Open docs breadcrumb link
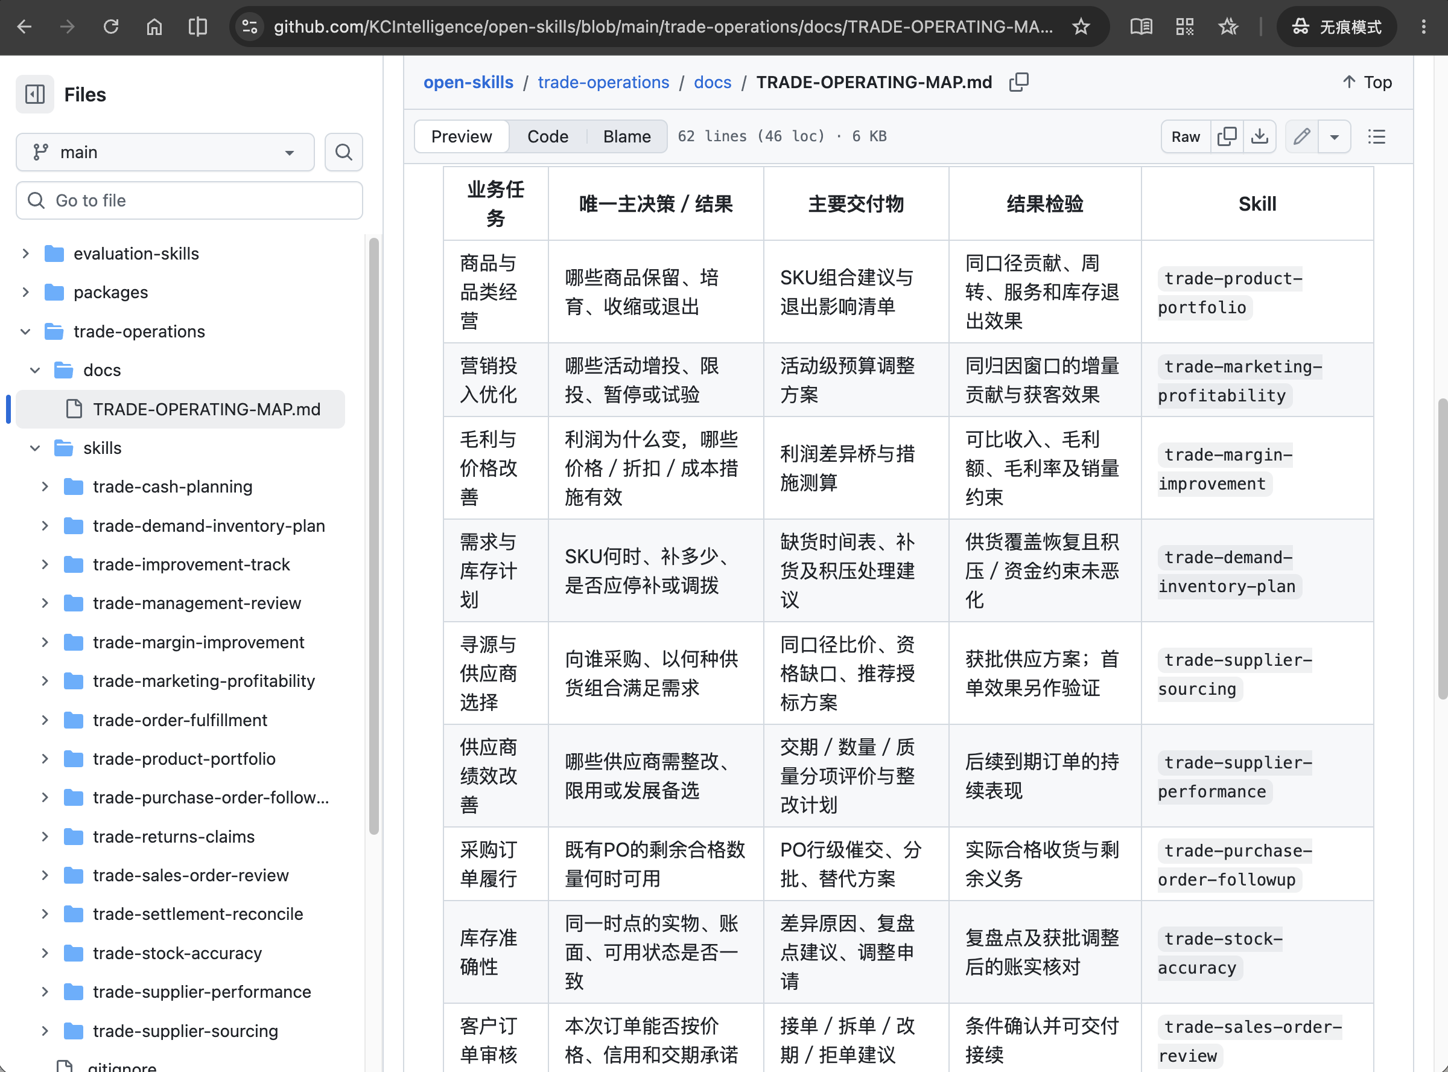 click(713, 83)
